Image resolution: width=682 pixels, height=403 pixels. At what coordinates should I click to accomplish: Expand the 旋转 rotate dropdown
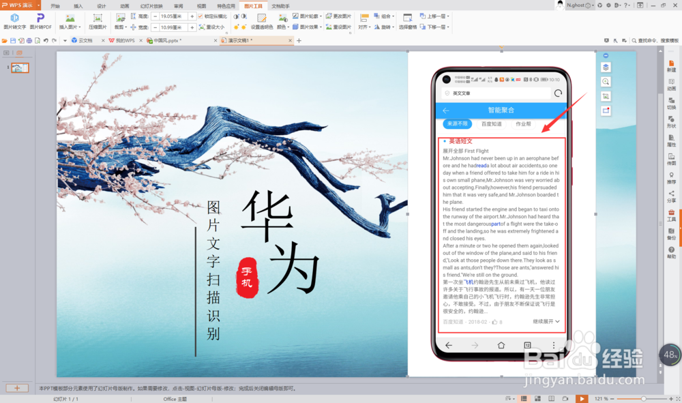click(x=394, y=27)
